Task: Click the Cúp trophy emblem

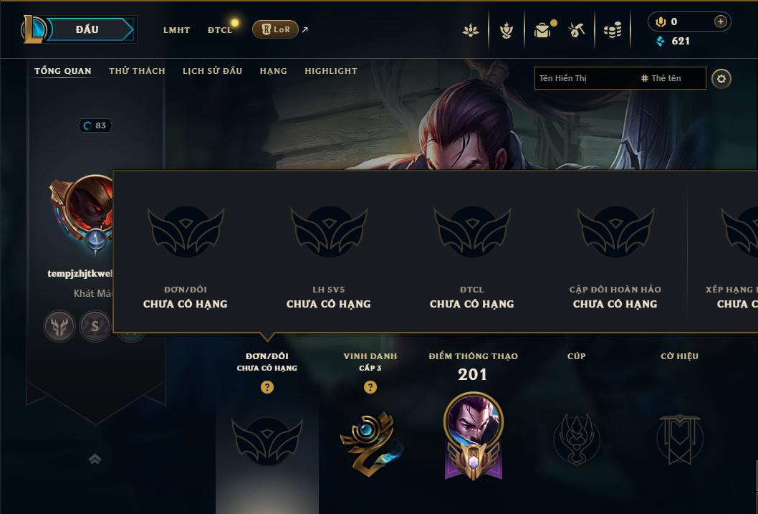Action: click(576, 439)
